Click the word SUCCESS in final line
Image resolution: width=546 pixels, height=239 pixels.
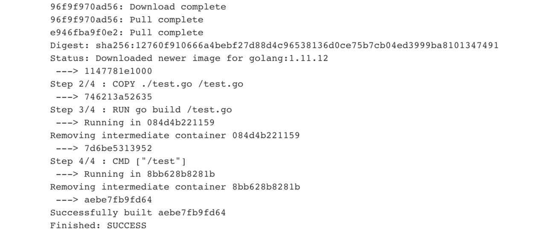(127, 225)
